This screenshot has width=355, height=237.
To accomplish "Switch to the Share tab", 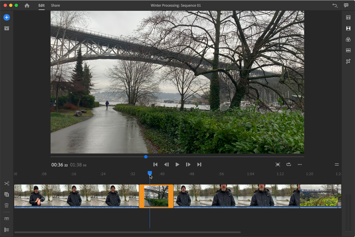I will coord(55,5).
